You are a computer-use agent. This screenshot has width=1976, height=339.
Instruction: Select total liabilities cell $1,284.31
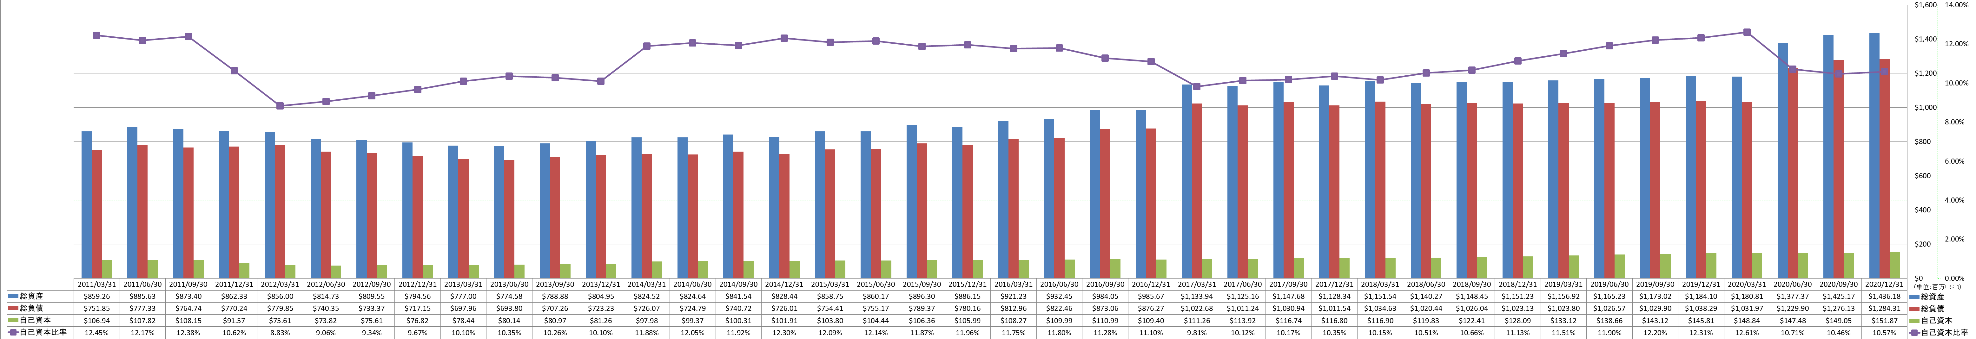[x=1884, y=308]
